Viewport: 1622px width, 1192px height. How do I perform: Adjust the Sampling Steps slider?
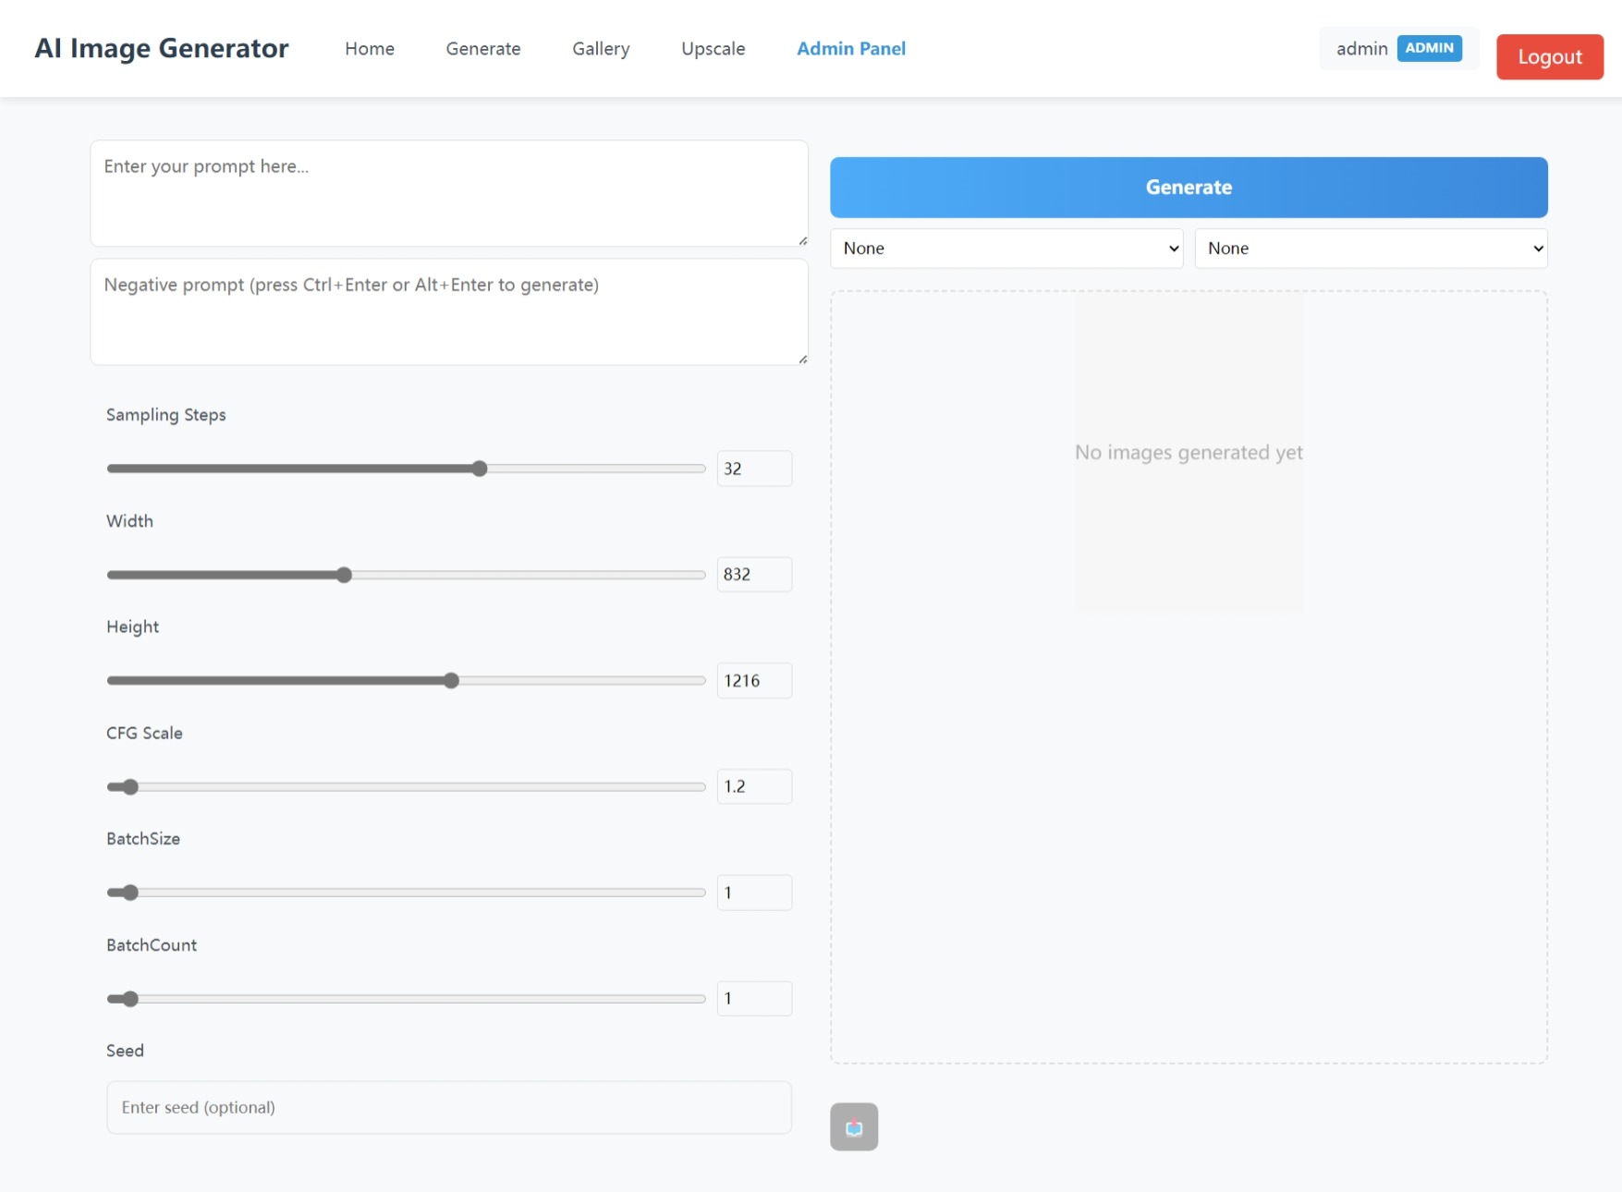[480, 468]
